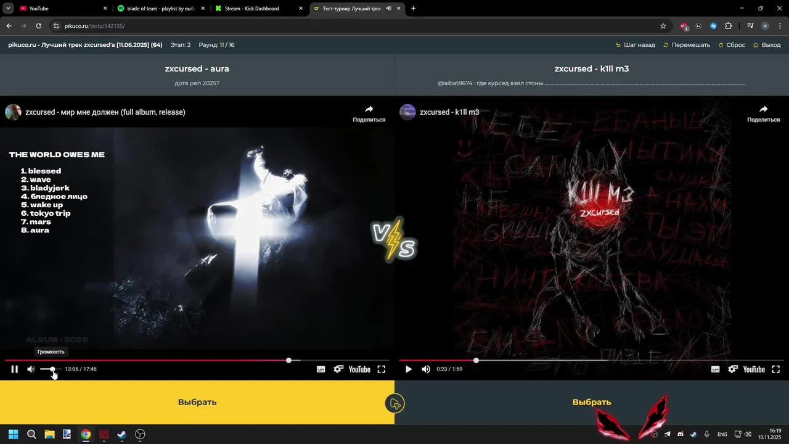Close the active Тест-турнир tab
Screen dimensions: 789x444
399,9
